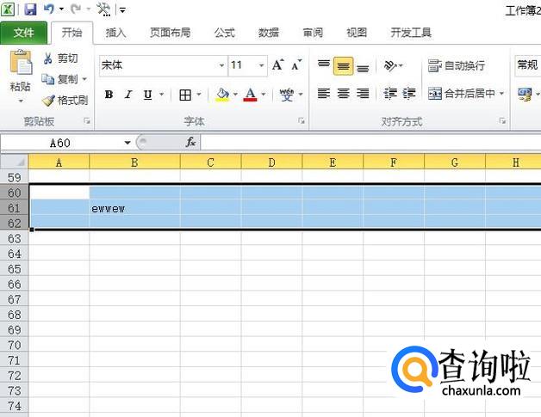
Task: Click the Orientation text angle icon
Action: [x=390, y=65]
